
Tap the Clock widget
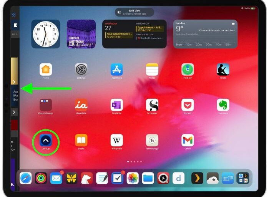coord(46,34)
